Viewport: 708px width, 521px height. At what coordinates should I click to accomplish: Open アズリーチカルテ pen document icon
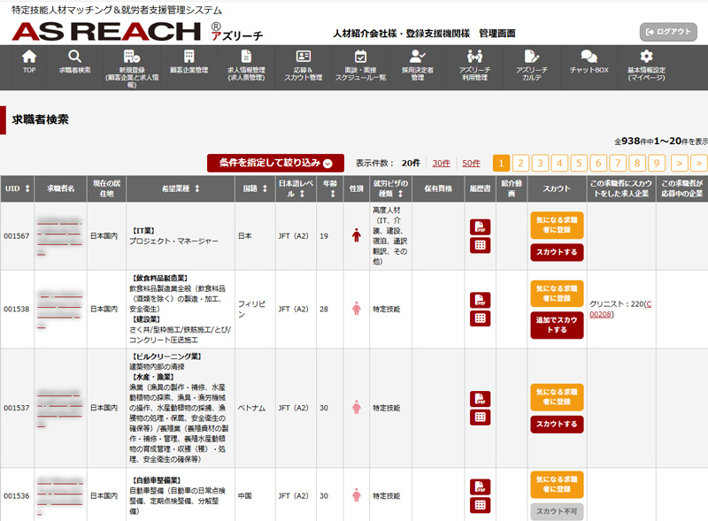(532, 57)
